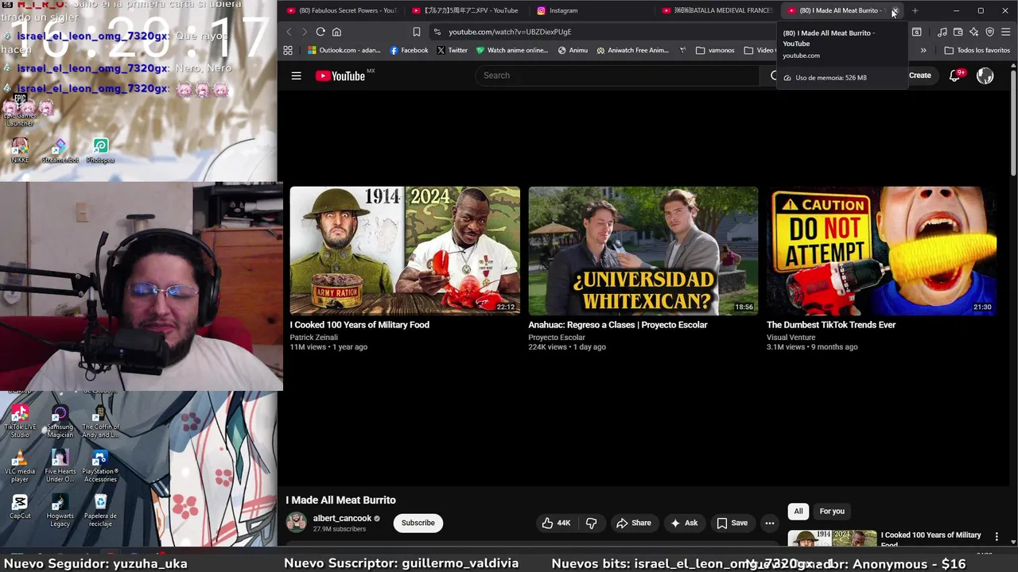
Task: Open Samsung Magician desktop icon
Action: 60,421
